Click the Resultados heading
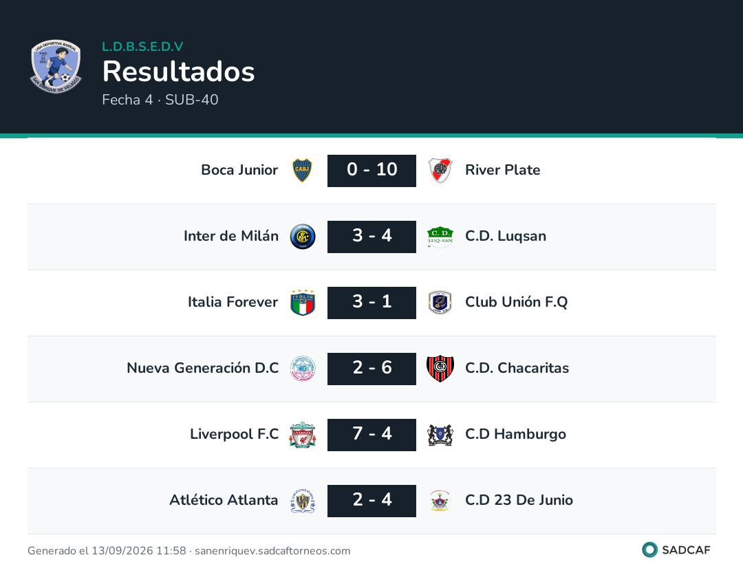The image size is (743, 586). click(x=179, y=72)
